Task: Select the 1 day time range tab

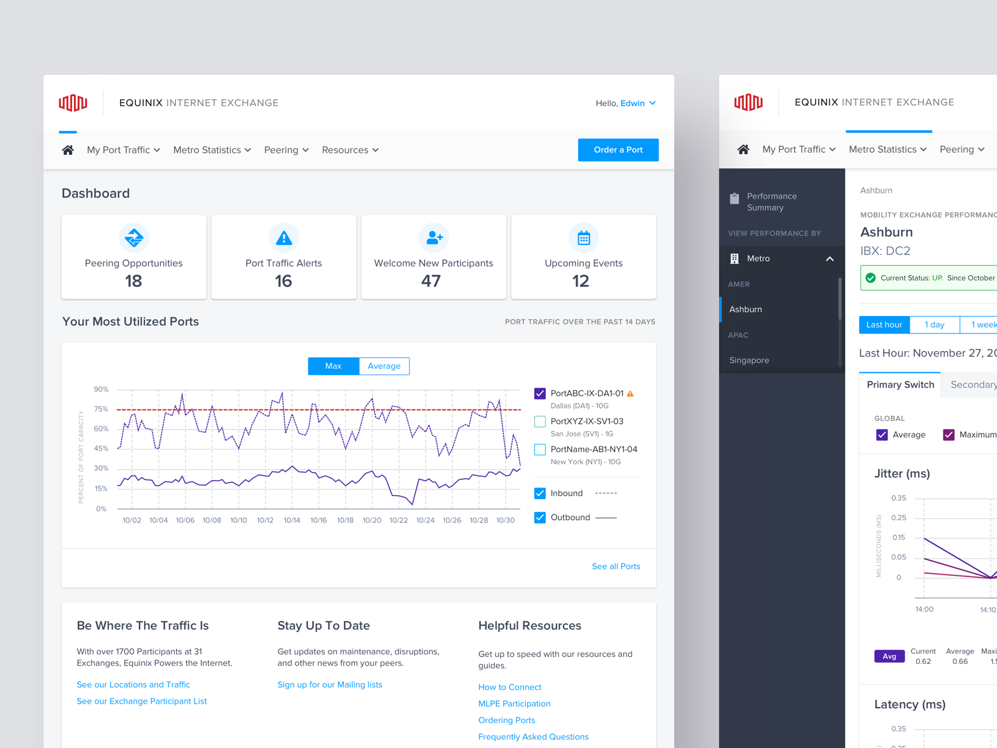Action: click(x=935, y=325)
